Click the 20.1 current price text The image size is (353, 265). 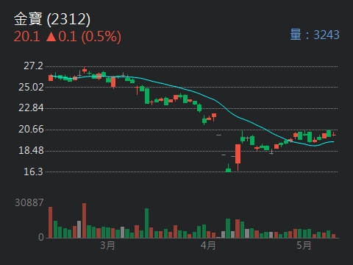click(x=26, y=37)
